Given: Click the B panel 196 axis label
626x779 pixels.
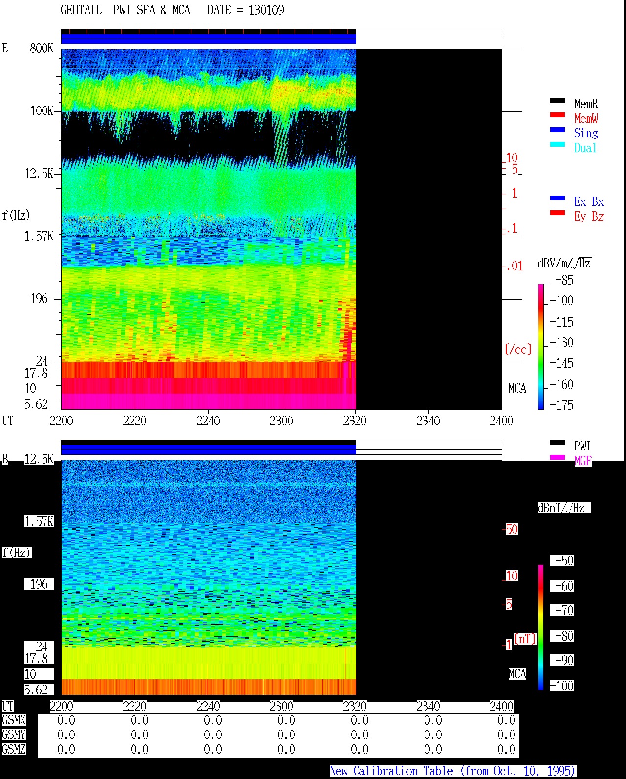Looking at the screenshot, I should coord(39,584).
